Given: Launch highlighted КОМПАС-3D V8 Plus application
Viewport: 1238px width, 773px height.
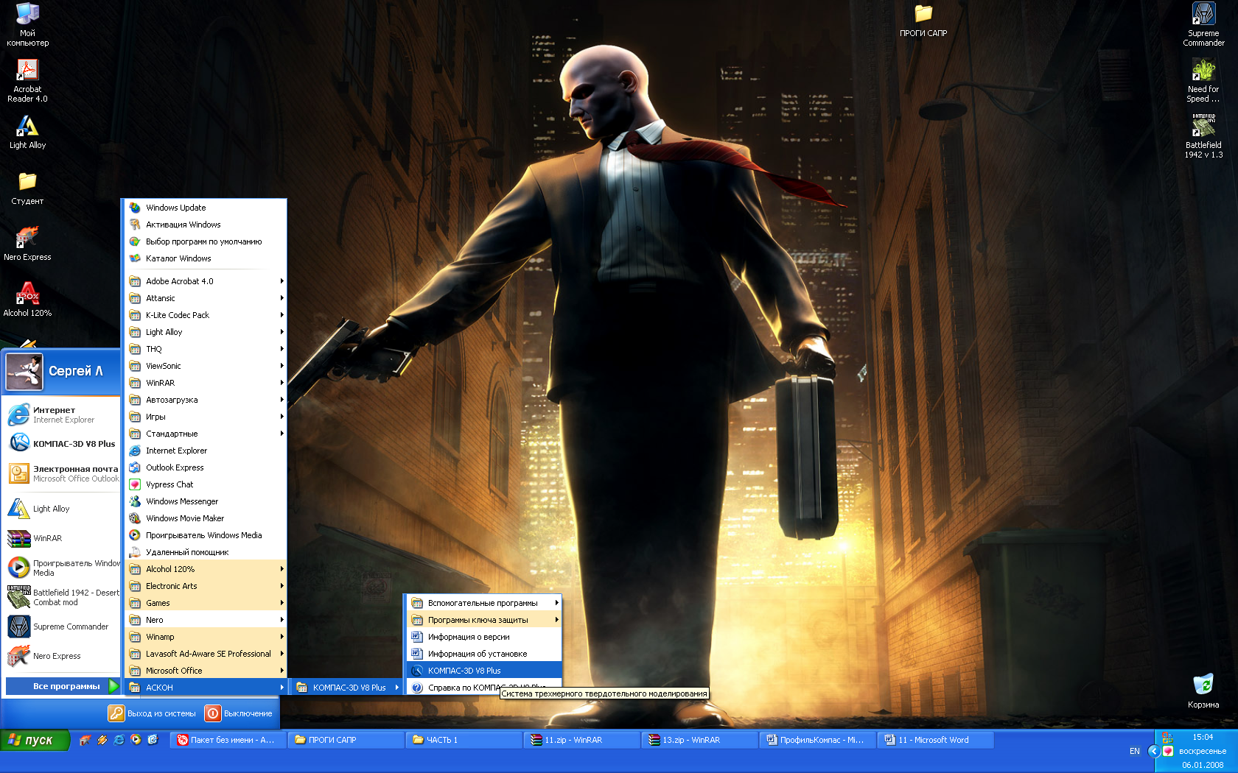Looking at the screenshot, I should pos(484,671).
